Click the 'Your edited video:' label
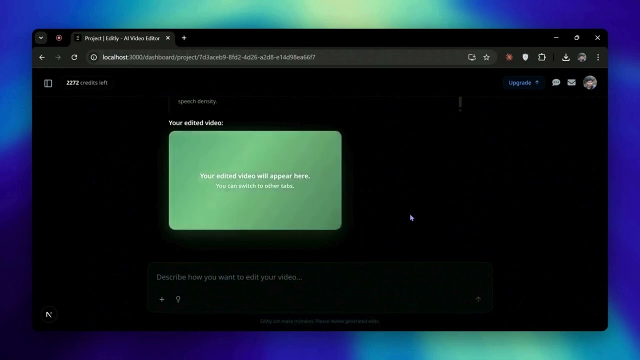The height and width of the screenshot is (360, 640). tap(196, 123)
